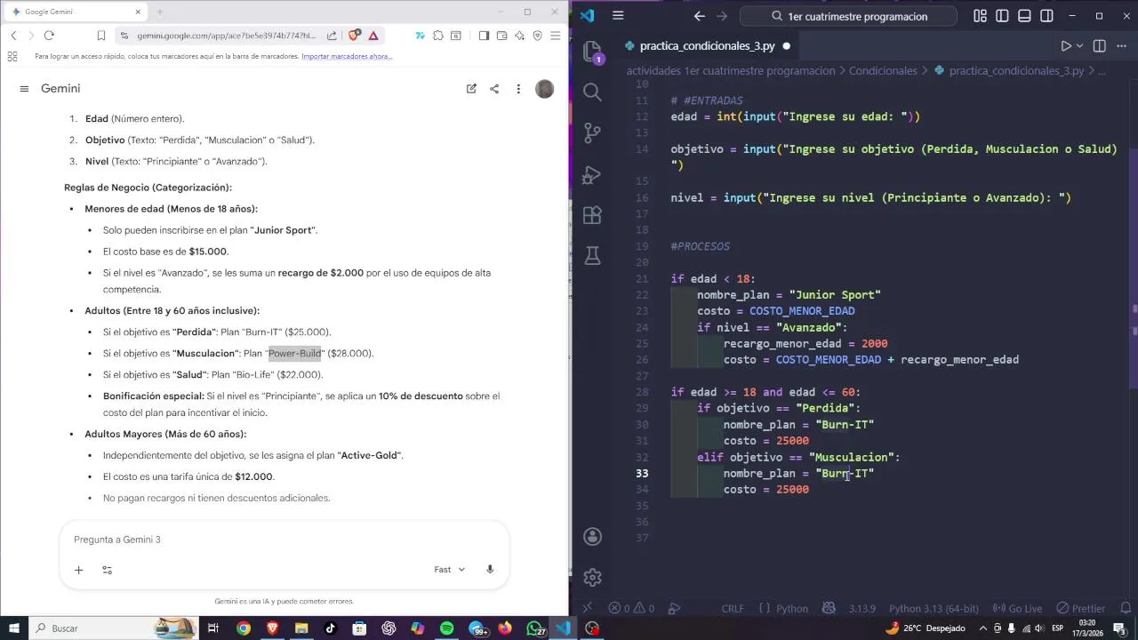
Task: Click the Pregunta a Gemini 3 field
Action: pyautogui.click(x=284, y=540)
